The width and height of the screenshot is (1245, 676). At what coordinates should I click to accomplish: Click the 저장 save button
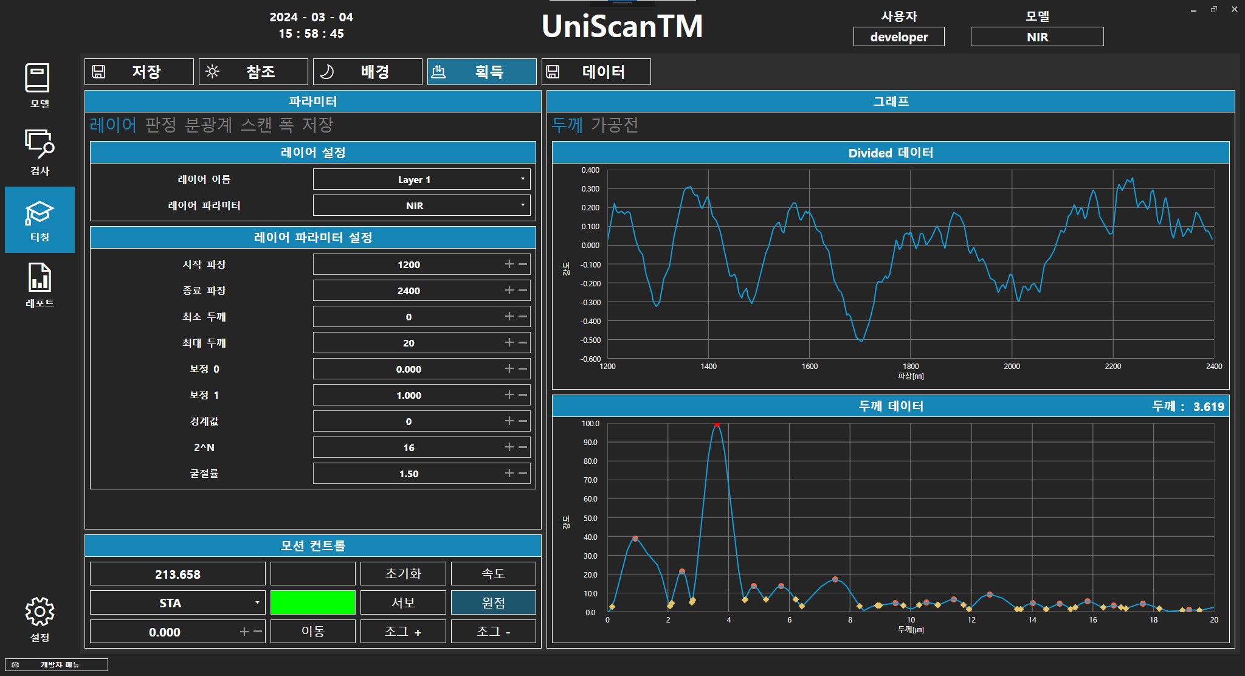[x=139, y=72]
